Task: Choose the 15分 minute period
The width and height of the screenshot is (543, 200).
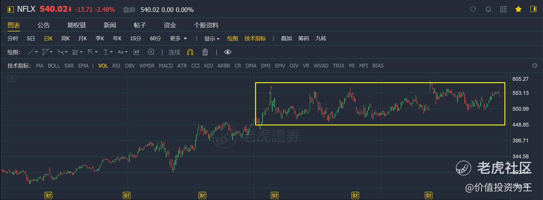Action: click(136, 38)
